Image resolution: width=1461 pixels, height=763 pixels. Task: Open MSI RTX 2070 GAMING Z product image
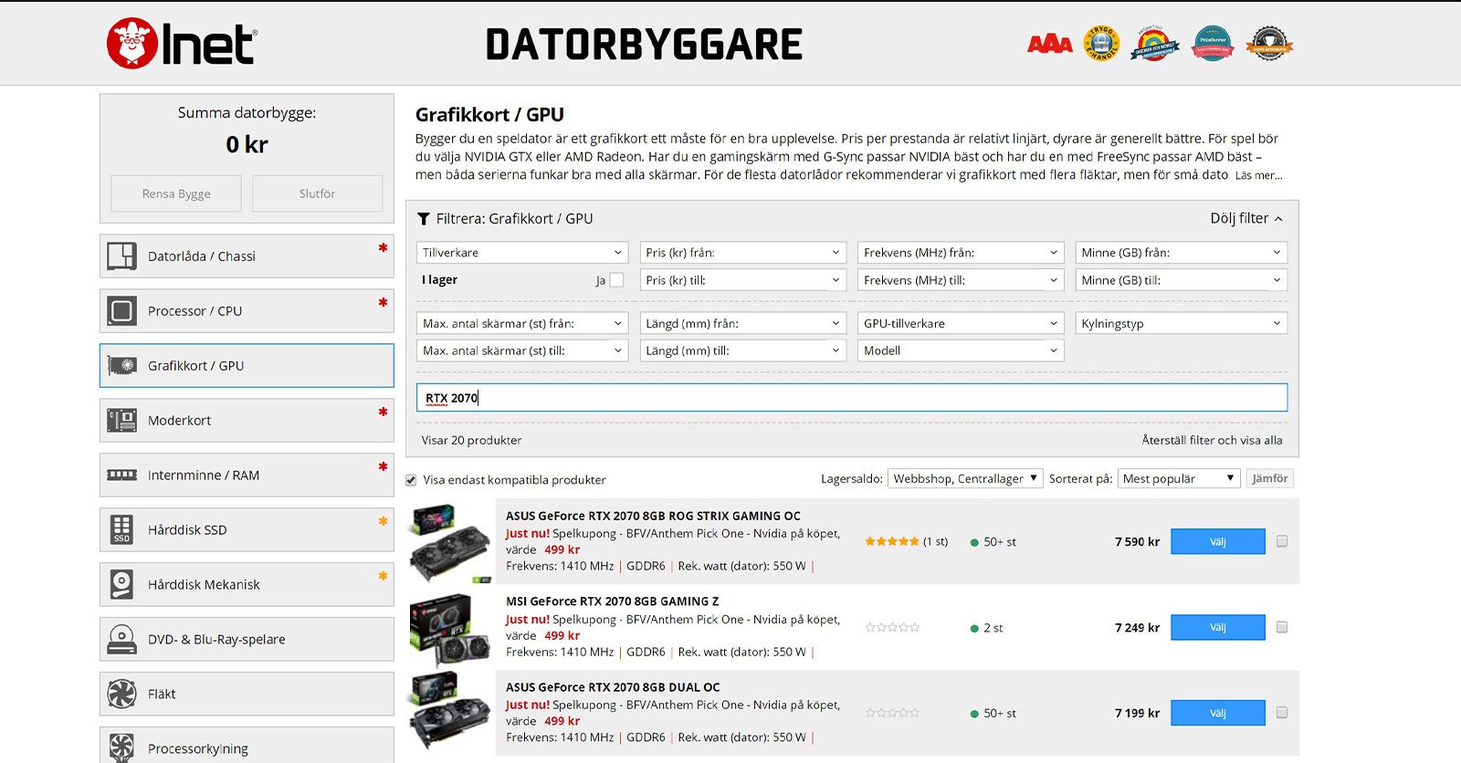(x=449, y=629)
